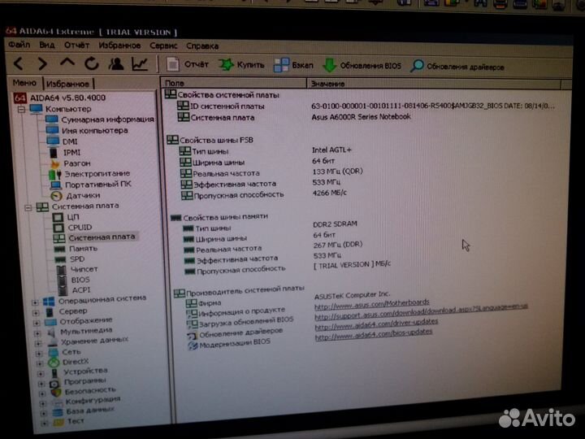Select Безопасность tree item
This screenshot has width=585, height=439.
point(90,390)
